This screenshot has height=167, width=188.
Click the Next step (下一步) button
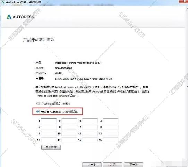(x=134, y=165)
